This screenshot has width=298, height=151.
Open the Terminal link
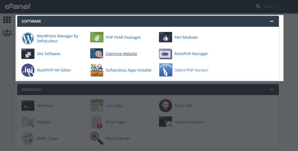45,106
